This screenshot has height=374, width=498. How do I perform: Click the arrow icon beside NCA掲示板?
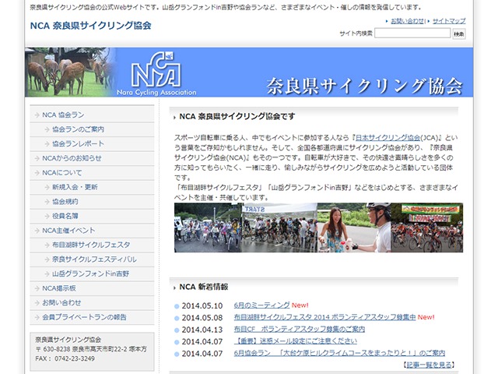coord(37,289)
